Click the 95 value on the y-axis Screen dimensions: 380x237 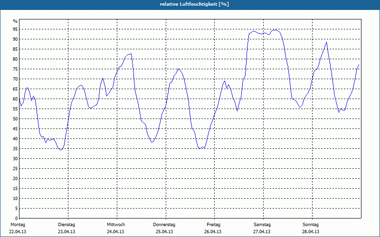point(15,29)
